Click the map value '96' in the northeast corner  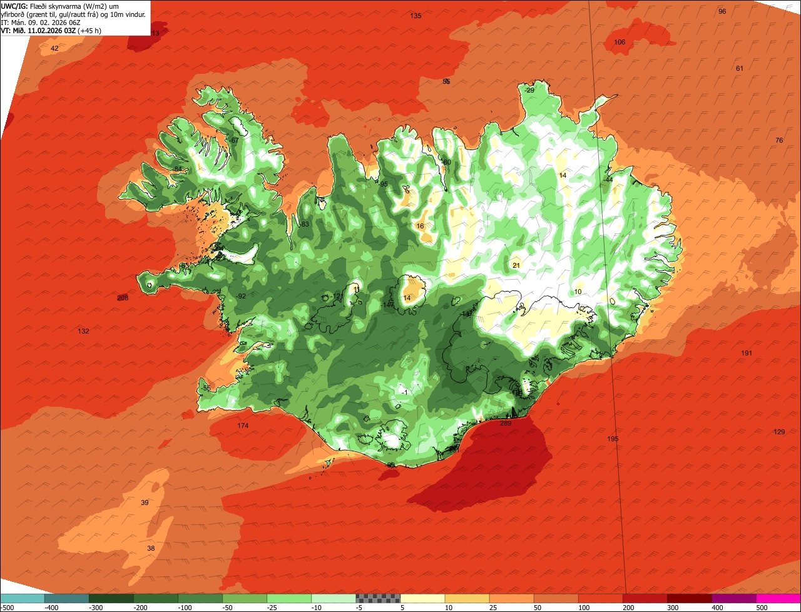pos(722,11)
